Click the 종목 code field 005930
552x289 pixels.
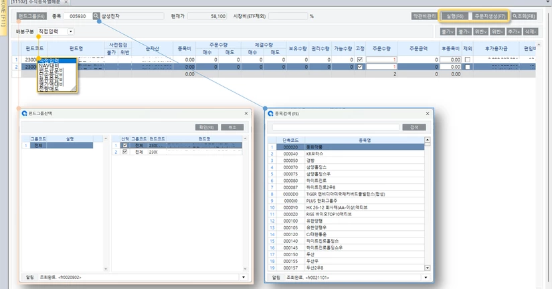point(78,16)
